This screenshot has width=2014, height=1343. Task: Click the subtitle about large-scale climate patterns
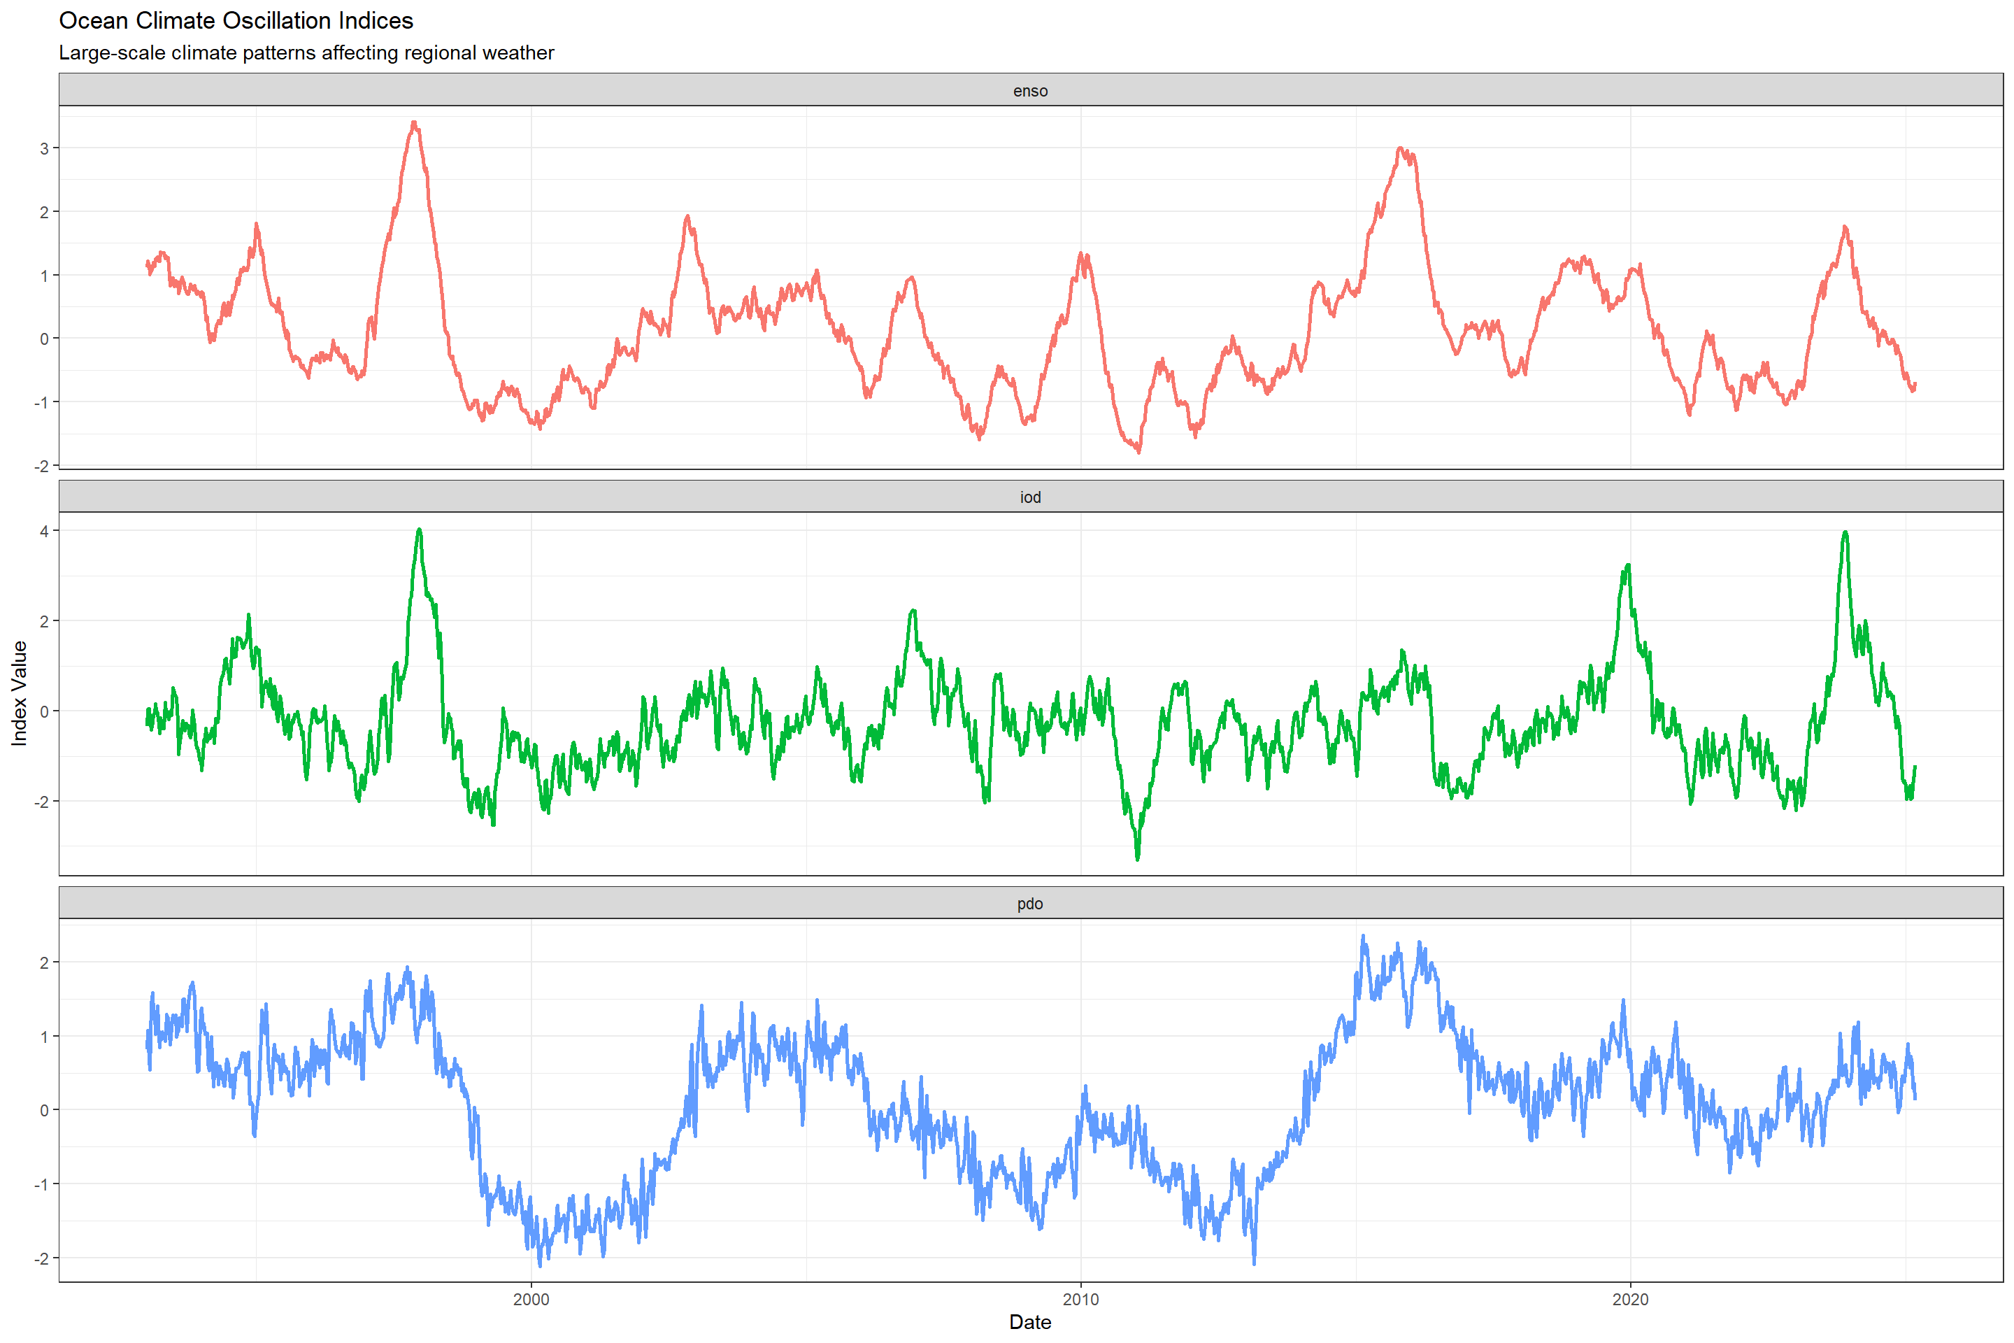(x=306, y=53)
